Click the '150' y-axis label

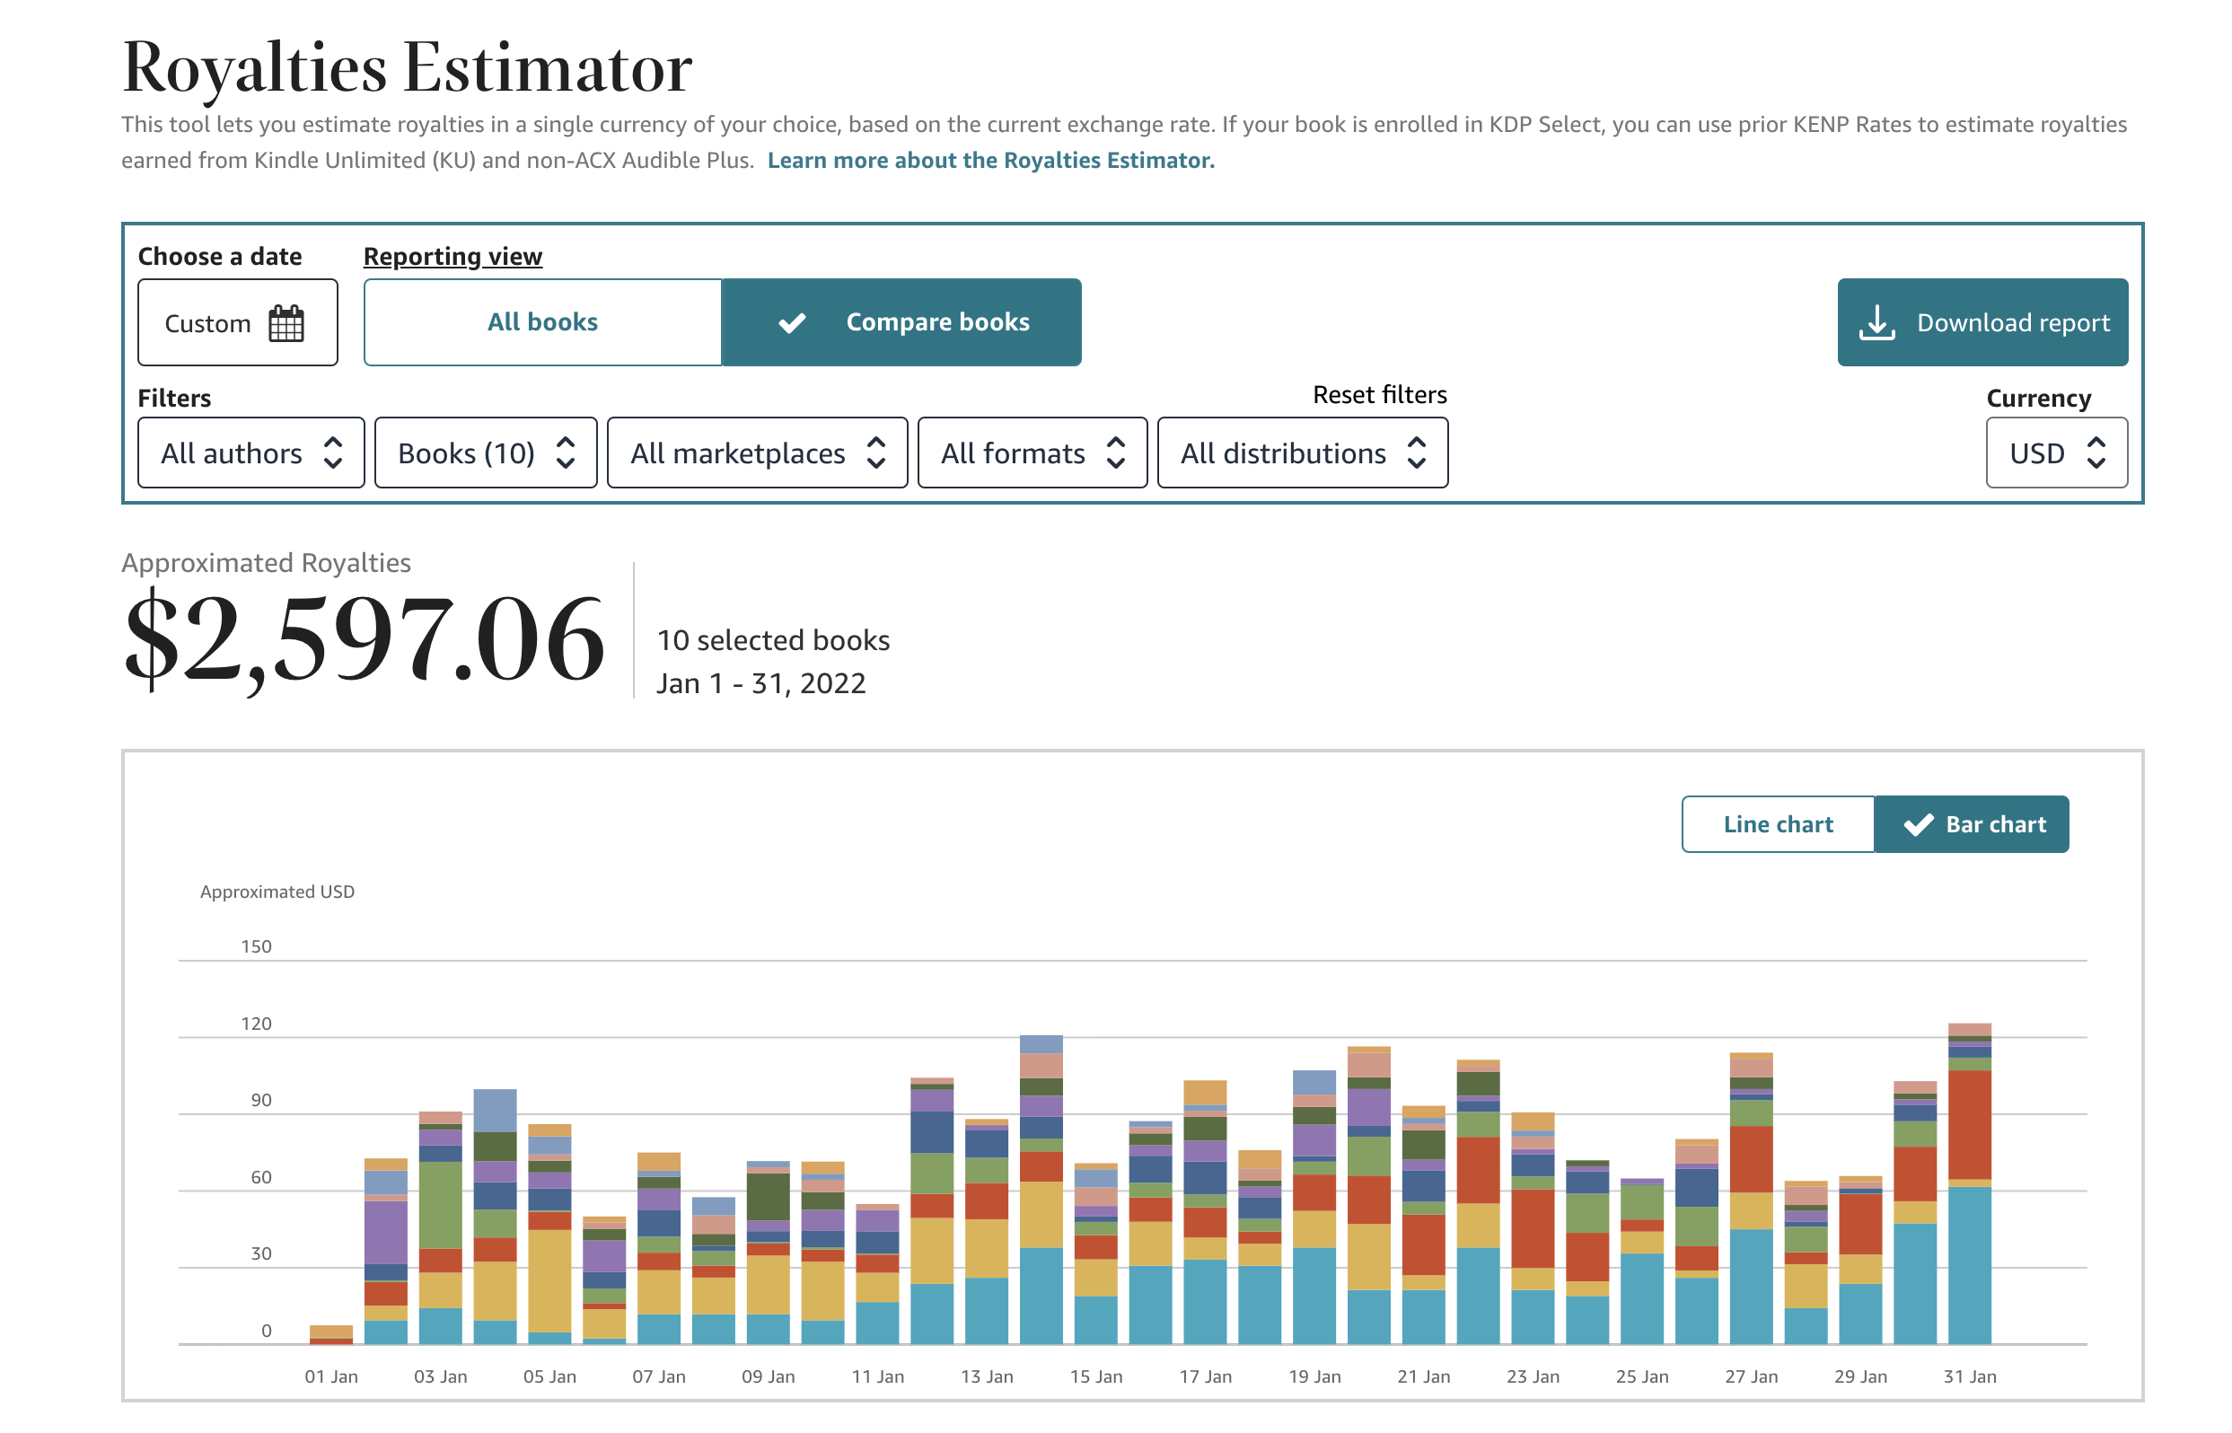tap(256, 946)
